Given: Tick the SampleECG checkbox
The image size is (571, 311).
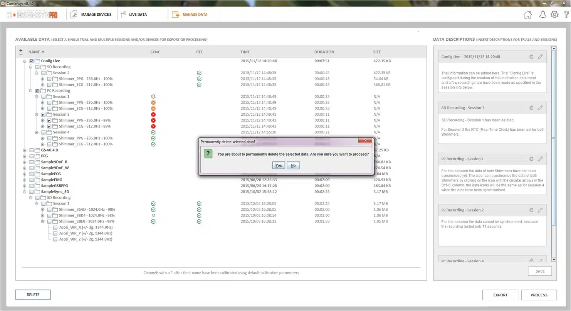Looking at the screenshot, I should pos(32,174).
